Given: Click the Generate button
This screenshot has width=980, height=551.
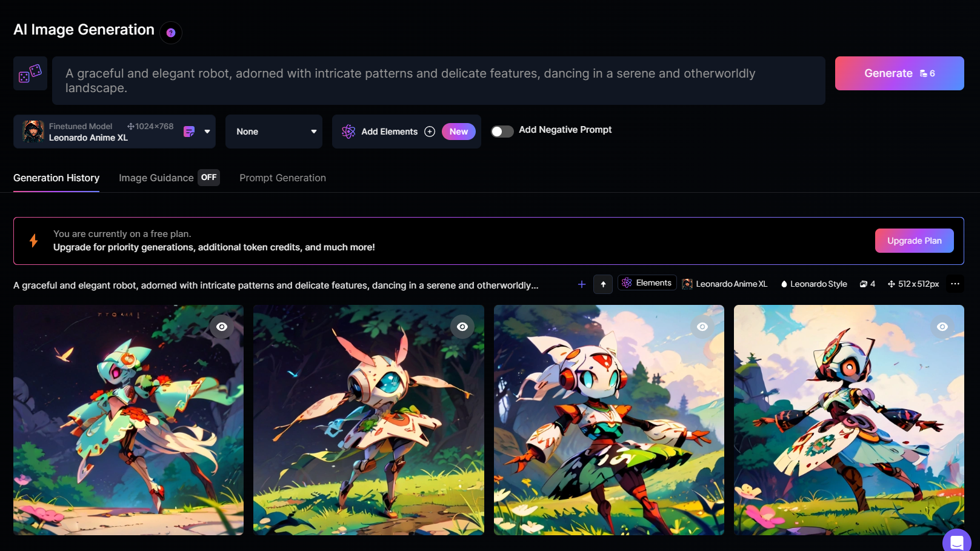Looking at the screenshot, I should (899, 73).
